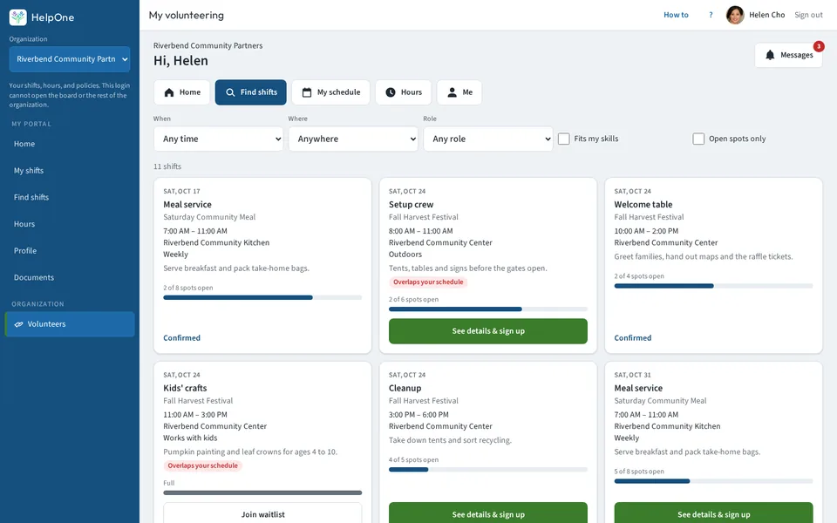Screen dimensions: 837x523
Task: Click the Welcome table spots progress bar
Action: (714, 286)
